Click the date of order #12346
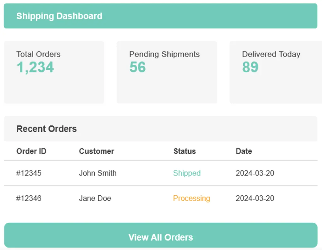 pos(255,198)
